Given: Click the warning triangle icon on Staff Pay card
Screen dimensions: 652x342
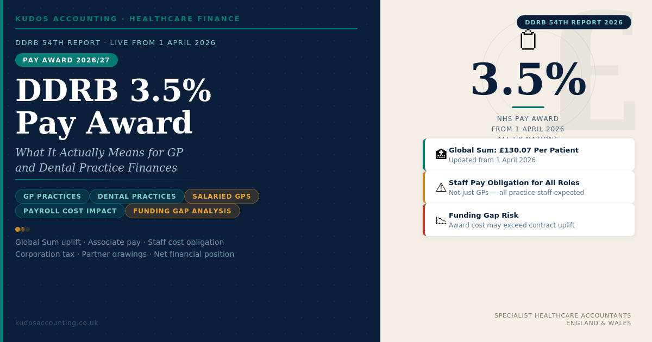Looking at the screenshot, I should [441, 187].
